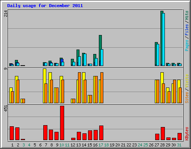Viewport: 191px width, 149px height.
Task: Select the 214 hits scale value
Action: [x=6, y=13]
